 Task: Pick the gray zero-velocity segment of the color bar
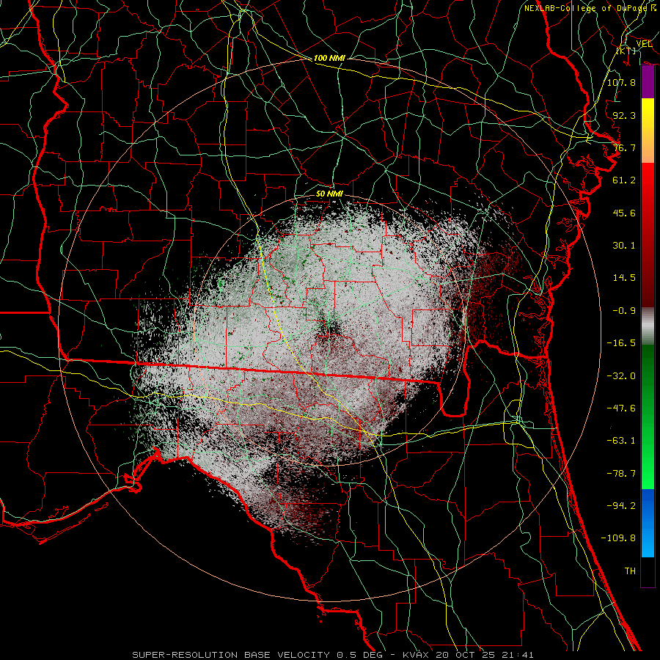(648, 326)
